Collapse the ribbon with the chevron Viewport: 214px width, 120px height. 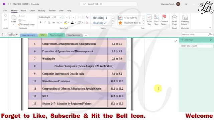pos(210,28)
